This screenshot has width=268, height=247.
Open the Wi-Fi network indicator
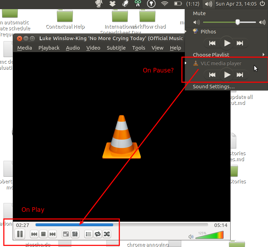[x=164, y=4]
